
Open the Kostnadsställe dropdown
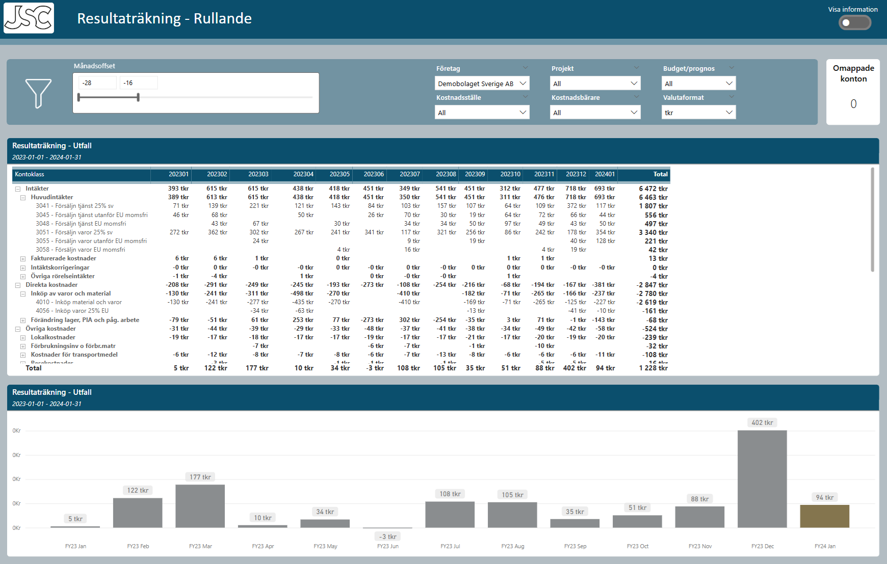(x=482, y=112)
